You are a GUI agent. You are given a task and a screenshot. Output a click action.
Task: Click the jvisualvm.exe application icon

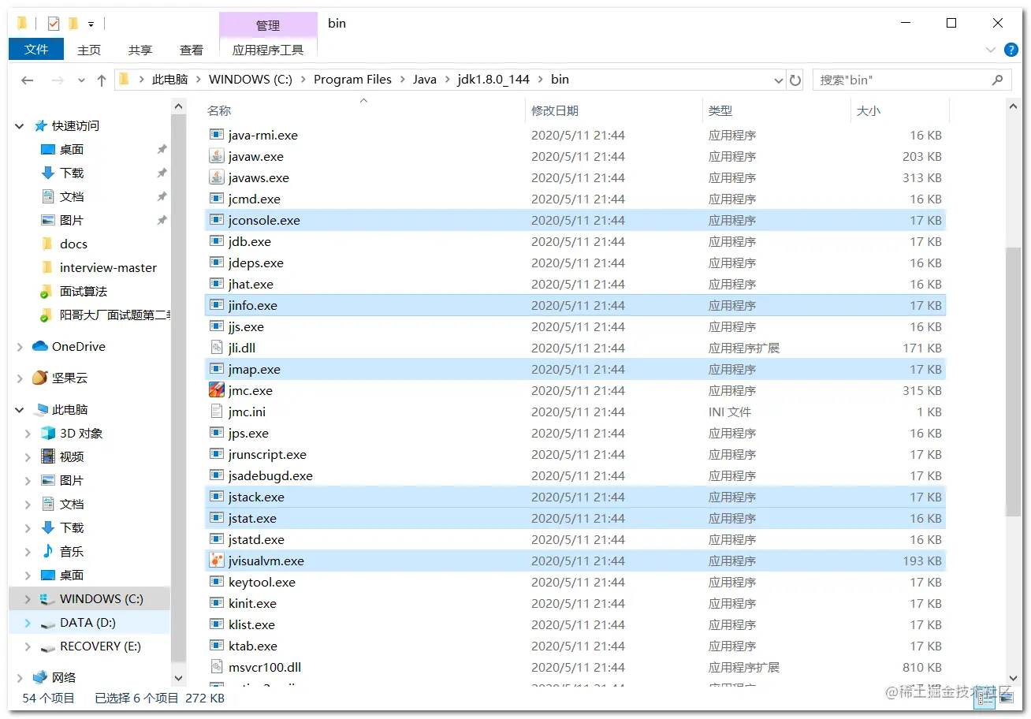pos(217,561)
